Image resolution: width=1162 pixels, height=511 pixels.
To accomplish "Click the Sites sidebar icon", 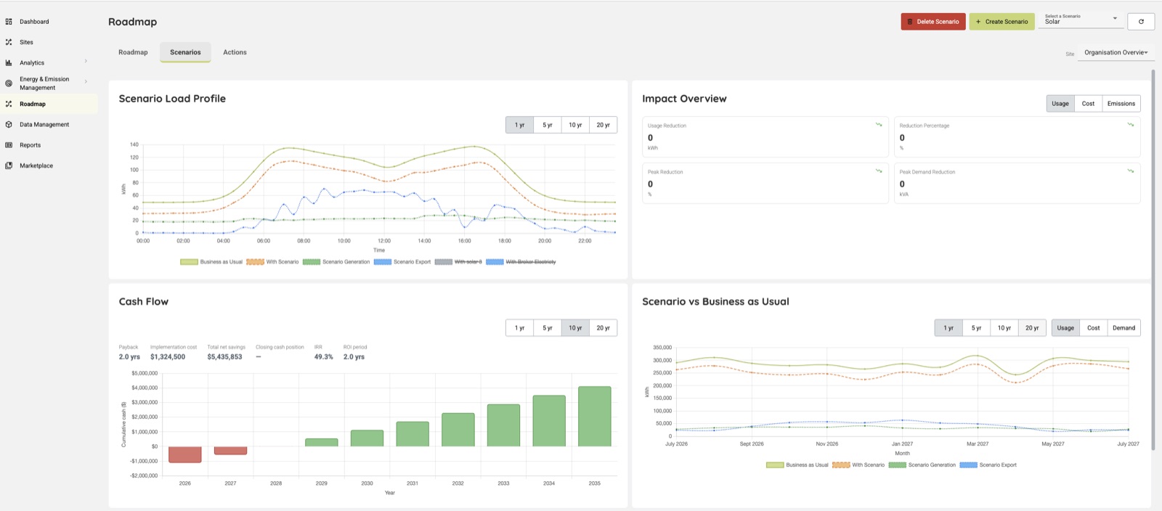I will click(x=9, y=42).
